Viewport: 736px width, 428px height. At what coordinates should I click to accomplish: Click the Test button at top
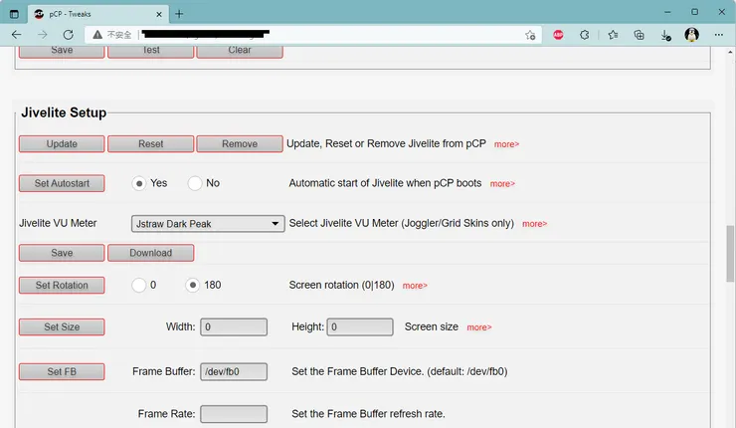click(x=150, y=52)
